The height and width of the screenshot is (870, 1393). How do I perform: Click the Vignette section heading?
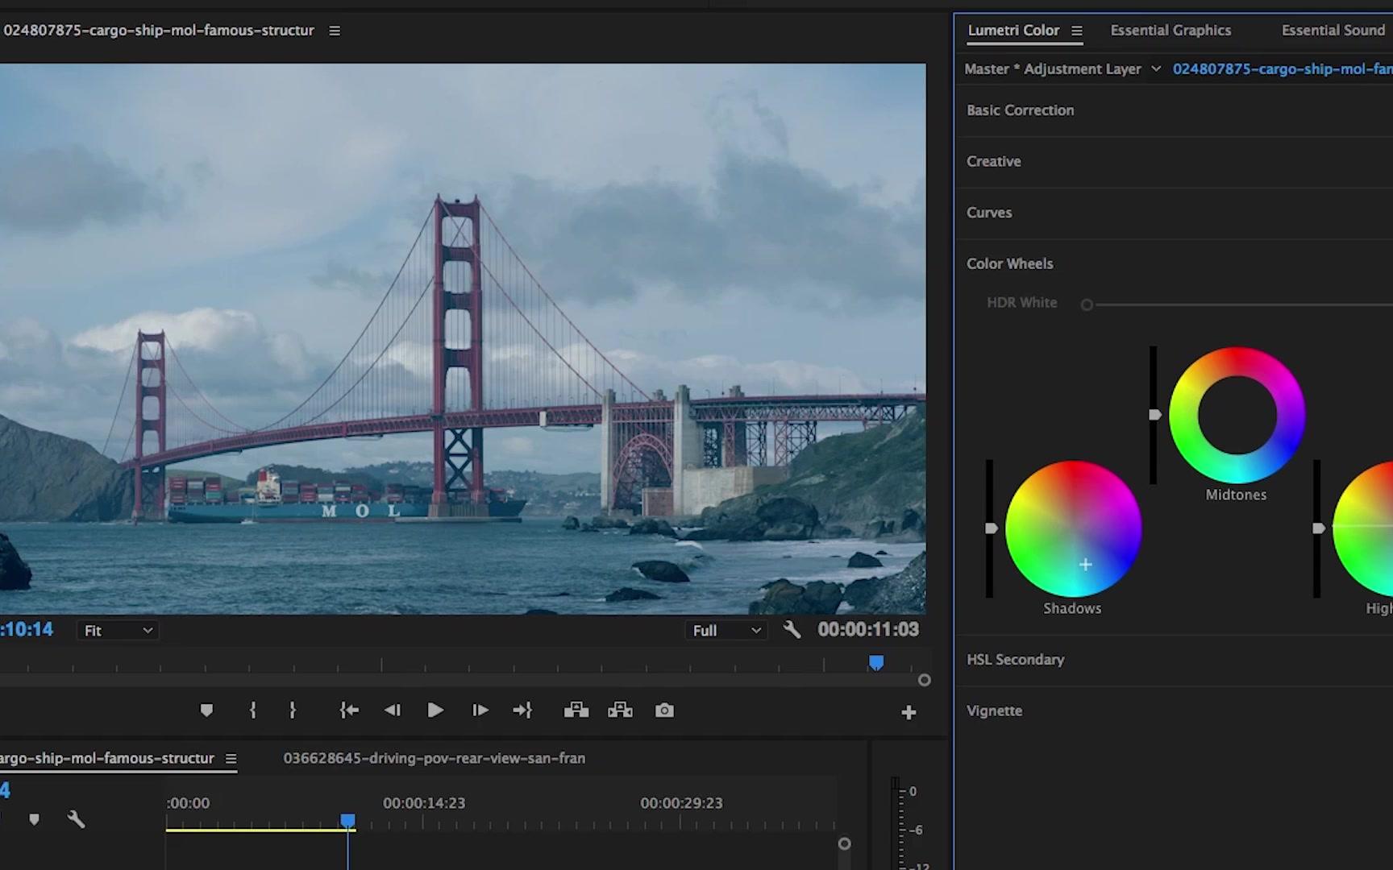point(994,710)
